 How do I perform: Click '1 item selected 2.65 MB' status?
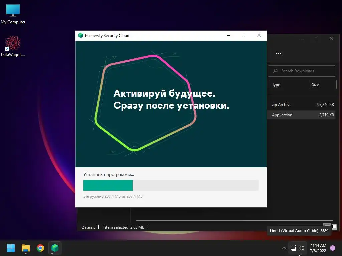pyautogui.click(x=123, y=227)
